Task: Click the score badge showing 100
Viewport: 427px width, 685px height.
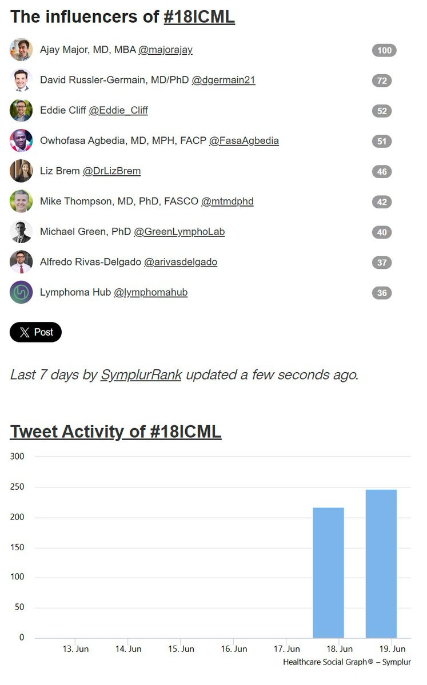Action: pyautogui.click(x=384, y=50)
